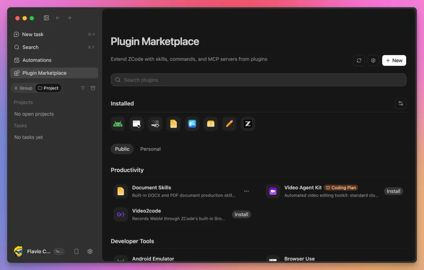Switch to Group view
Viewport: 424px width, 270px height.
coord(23,88)
